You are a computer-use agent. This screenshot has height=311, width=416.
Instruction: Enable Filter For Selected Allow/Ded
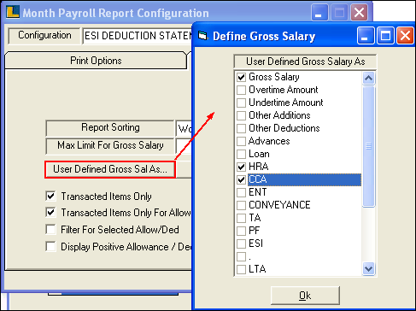coord(50,229)
